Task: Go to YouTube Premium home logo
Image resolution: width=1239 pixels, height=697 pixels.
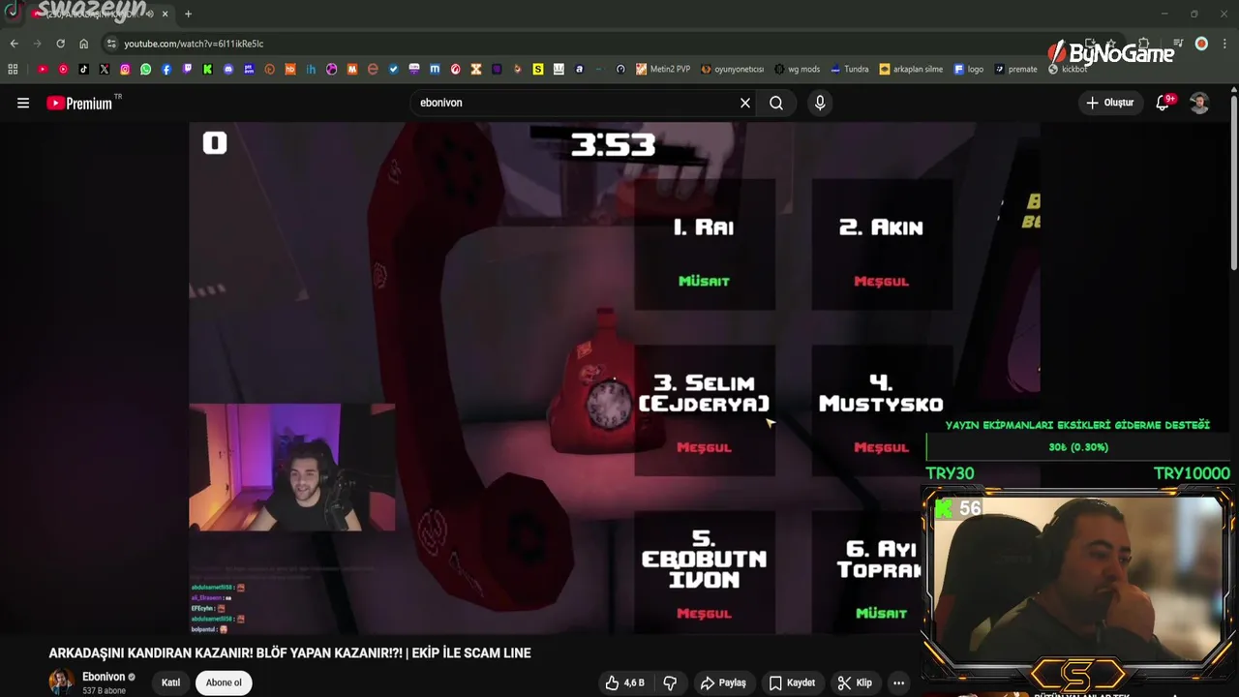Action: [x=79, y=103]
